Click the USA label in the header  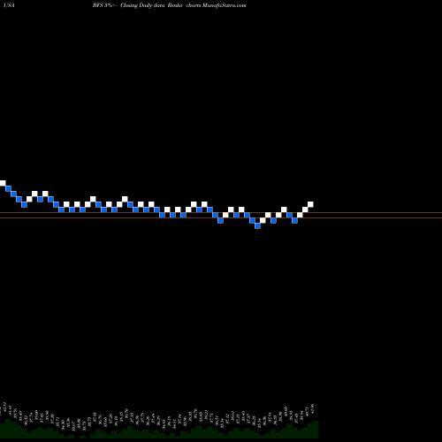coord(9,5)
